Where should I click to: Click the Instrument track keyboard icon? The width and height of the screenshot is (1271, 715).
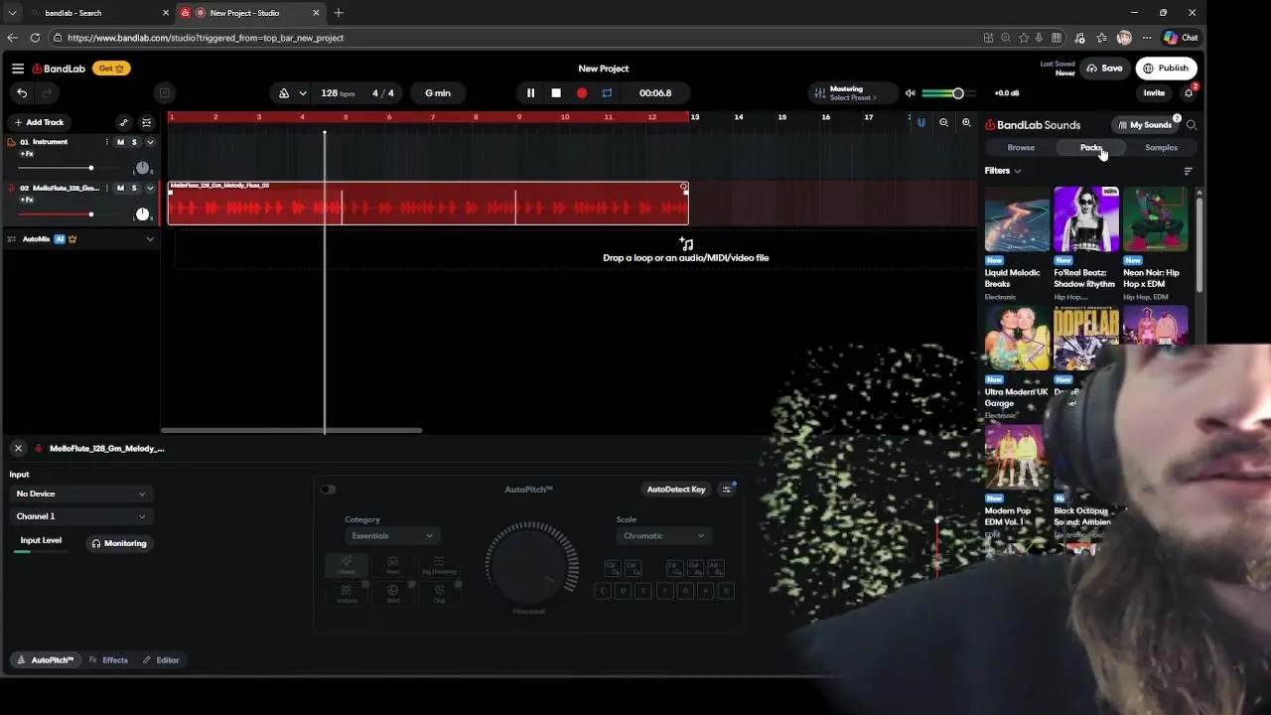(x=12, y=142)
